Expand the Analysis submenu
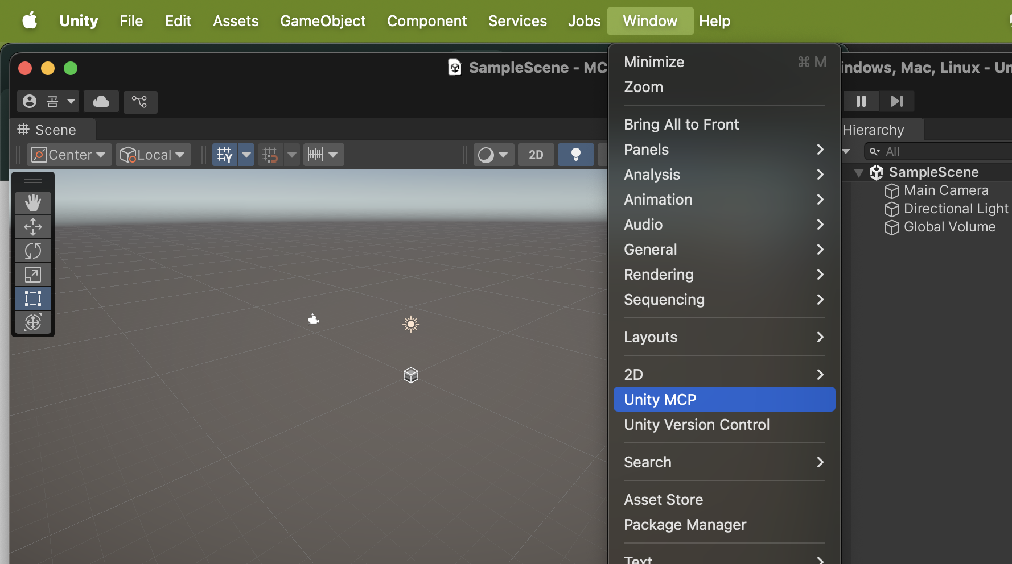This screenshot has height=564, width=1012. (725, 175)
